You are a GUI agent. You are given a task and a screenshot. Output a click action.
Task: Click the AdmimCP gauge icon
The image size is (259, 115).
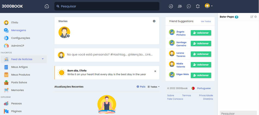pos(6,46)
